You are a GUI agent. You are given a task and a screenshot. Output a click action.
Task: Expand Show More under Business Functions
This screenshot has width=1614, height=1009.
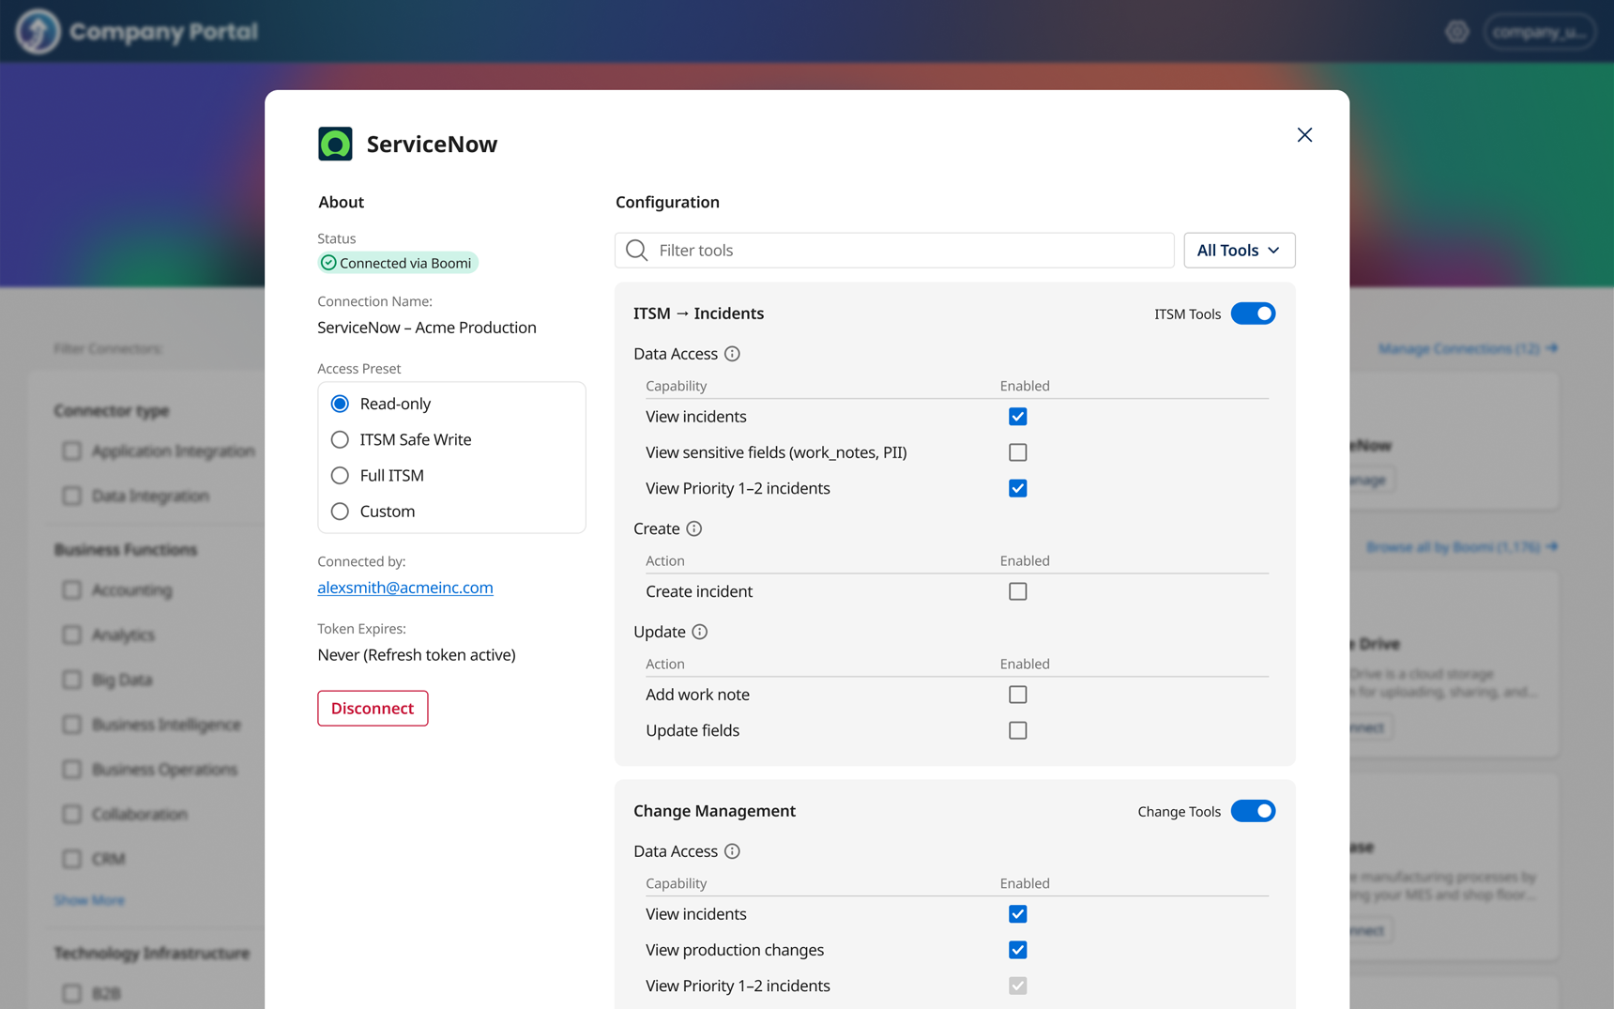click(89, 900)
